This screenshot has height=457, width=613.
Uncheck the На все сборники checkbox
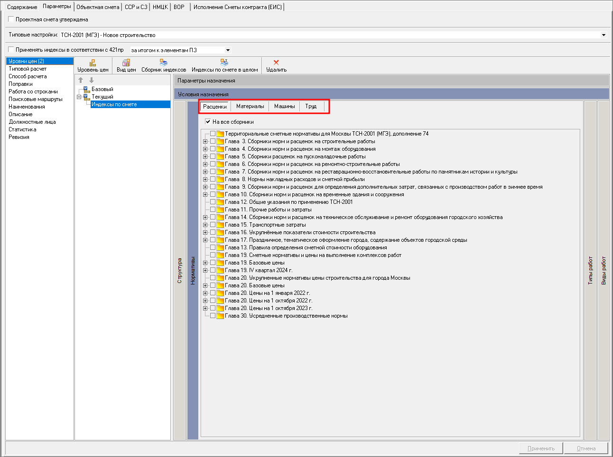pos(208,122)
